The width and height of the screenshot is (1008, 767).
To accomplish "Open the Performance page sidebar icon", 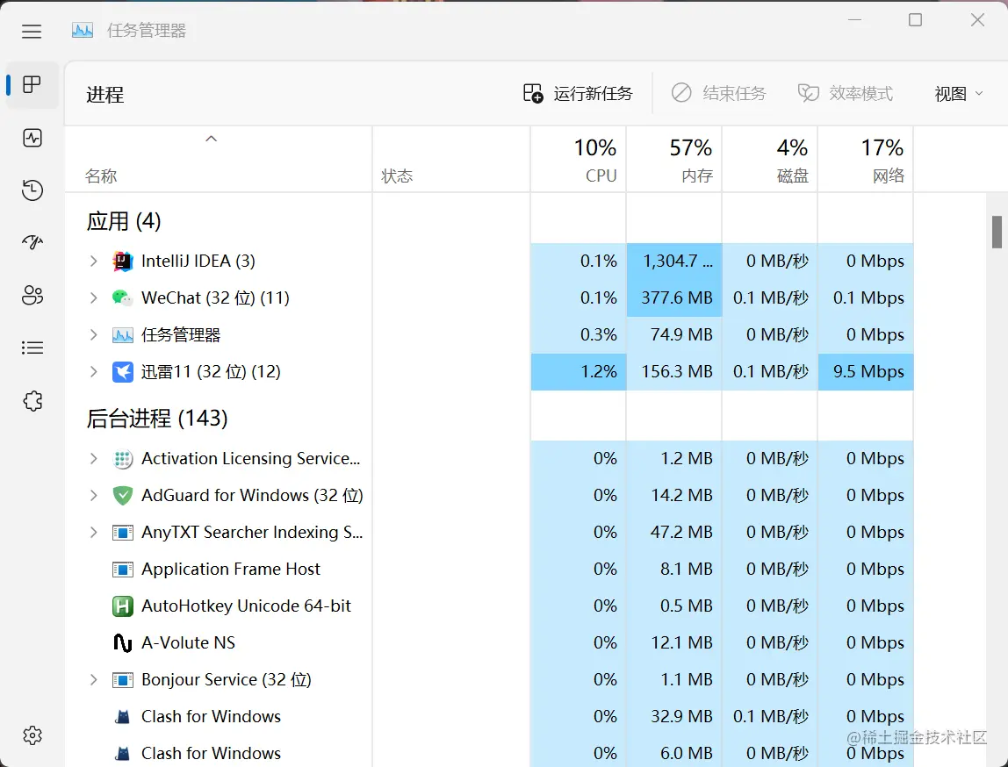I will [x=32, y=138].
